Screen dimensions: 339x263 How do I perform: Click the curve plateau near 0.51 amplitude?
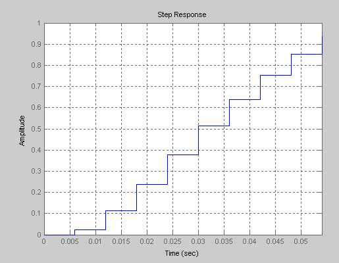(x=214, y=126)
